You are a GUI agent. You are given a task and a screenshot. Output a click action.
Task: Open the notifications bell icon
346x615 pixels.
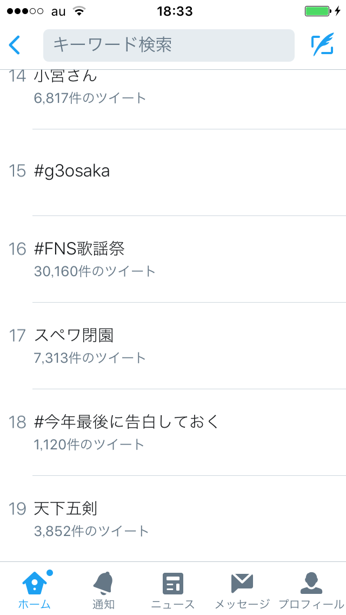pyautogui.click(x=103, y=583)
